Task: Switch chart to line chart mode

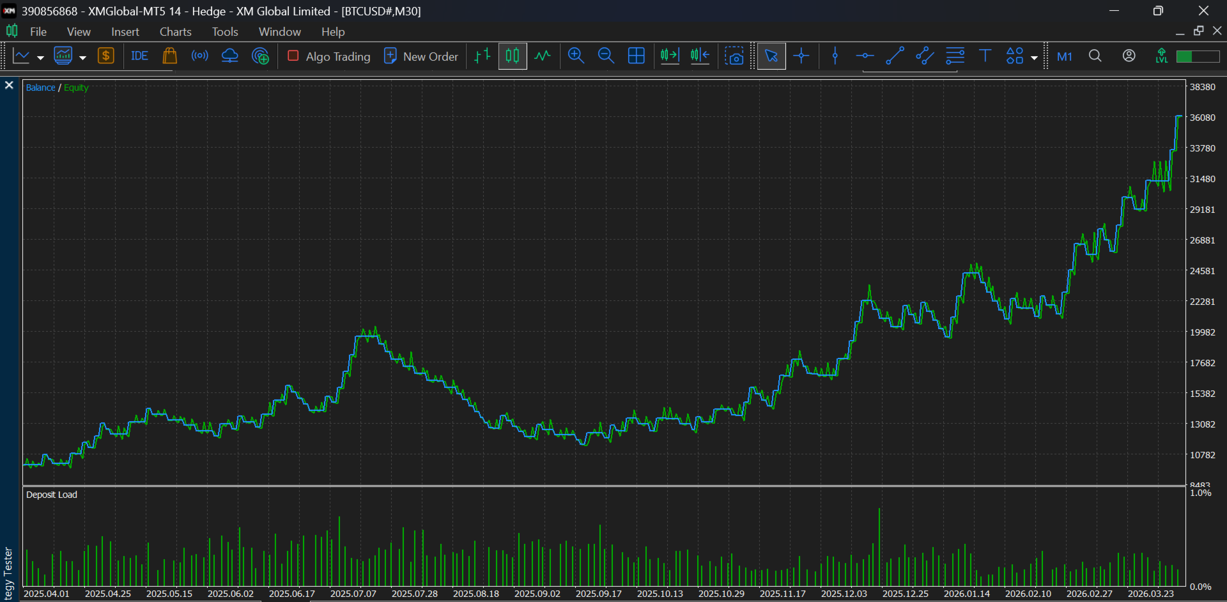Action: coord(543,56)
